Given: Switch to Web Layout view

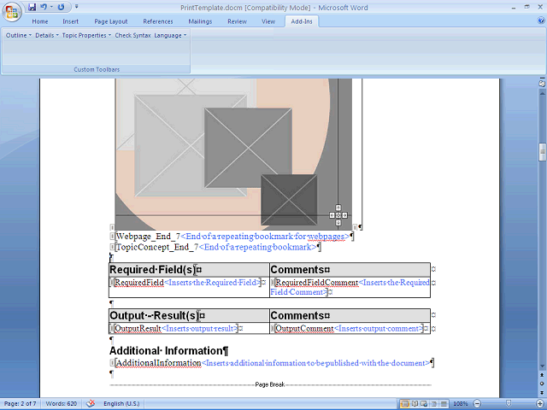Looking at the screenshot, I should [424, 404].
